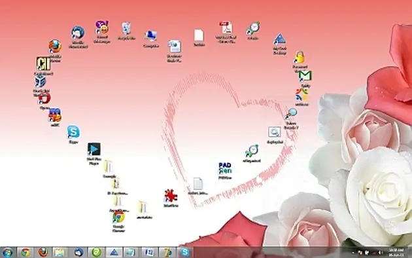Launch the PAD Gen desktop icon
412x258 pixels.
225,168
